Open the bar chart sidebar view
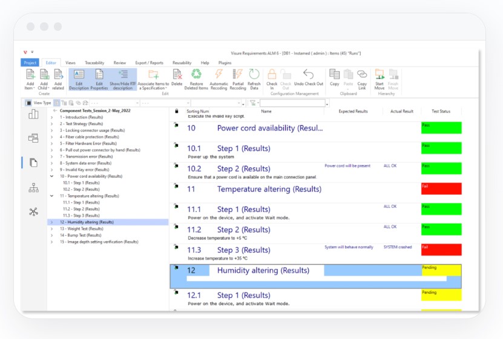503x339 pixels. [x=33, y=114]
